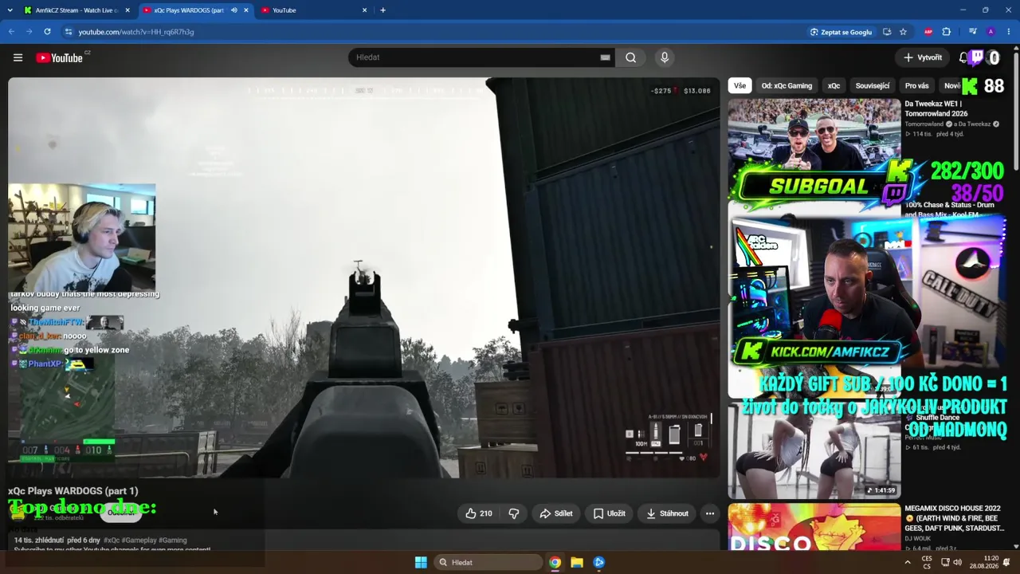Search tabs dropdown arrow at top left
1020x574 pixels.
(x=10, y=10)
